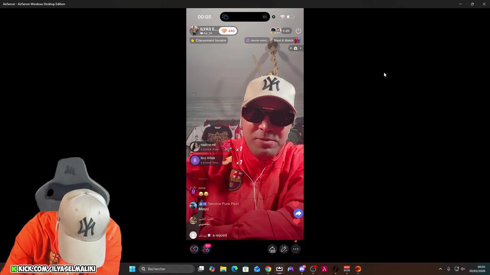
Task: Expand hidden system tray icons
Action: [x=440, y=269]
